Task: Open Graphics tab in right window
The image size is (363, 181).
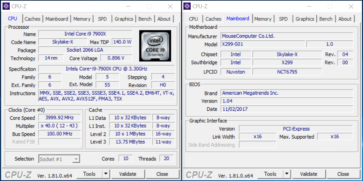Action: [305, 19]
